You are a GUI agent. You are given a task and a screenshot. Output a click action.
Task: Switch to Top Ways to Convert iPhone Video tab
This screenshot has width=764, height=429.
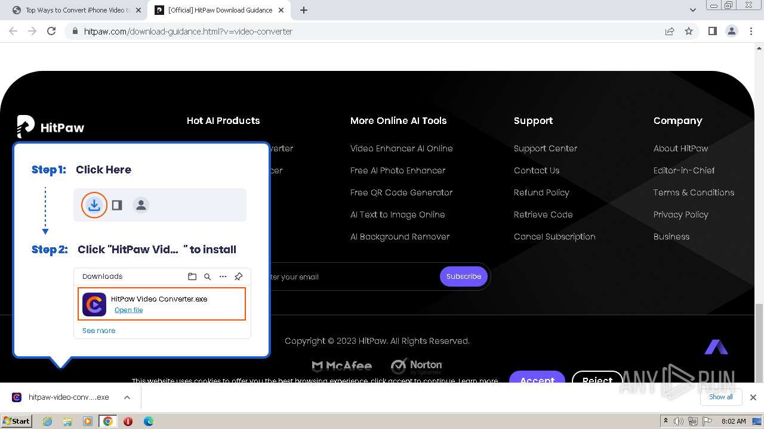point(78,10)
